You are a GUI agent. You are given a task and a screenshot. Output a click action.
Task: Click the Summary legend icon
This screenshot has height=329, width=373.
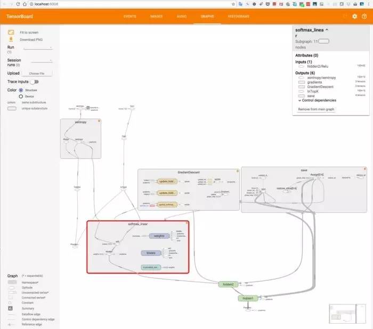coord(10,308)
